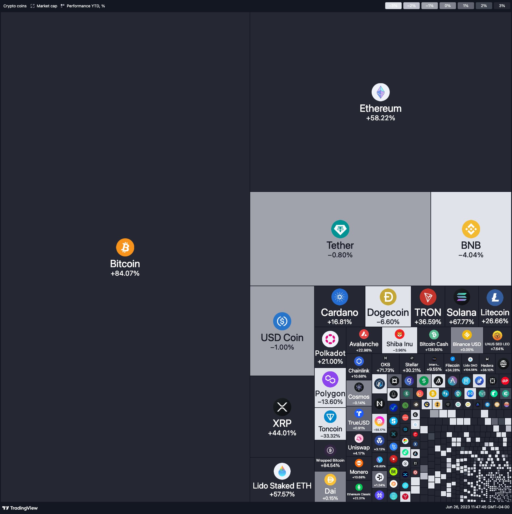Click the Bitcoin +84.07% value
The width and height of the screenshot is (512, 514).
(x=125, y=273)
